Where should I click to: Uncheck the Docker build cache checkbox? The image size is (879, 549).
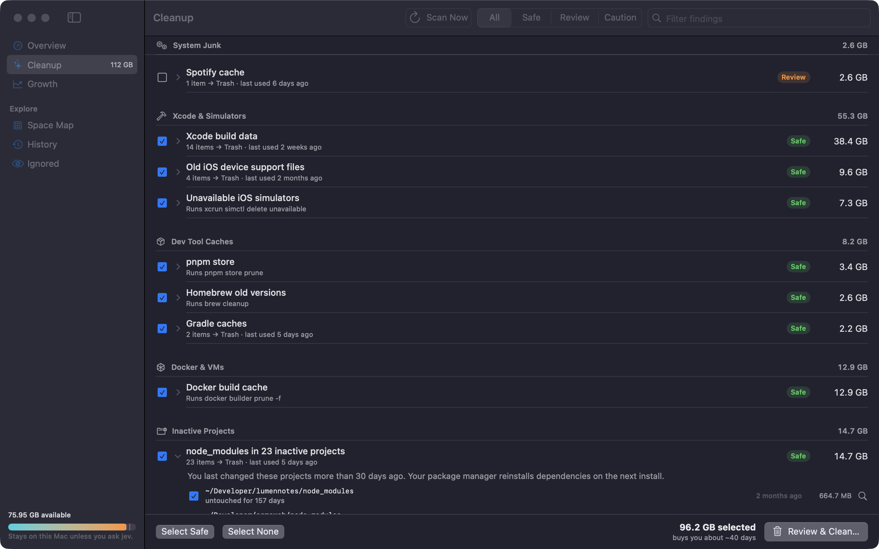[x=162, y=393]
